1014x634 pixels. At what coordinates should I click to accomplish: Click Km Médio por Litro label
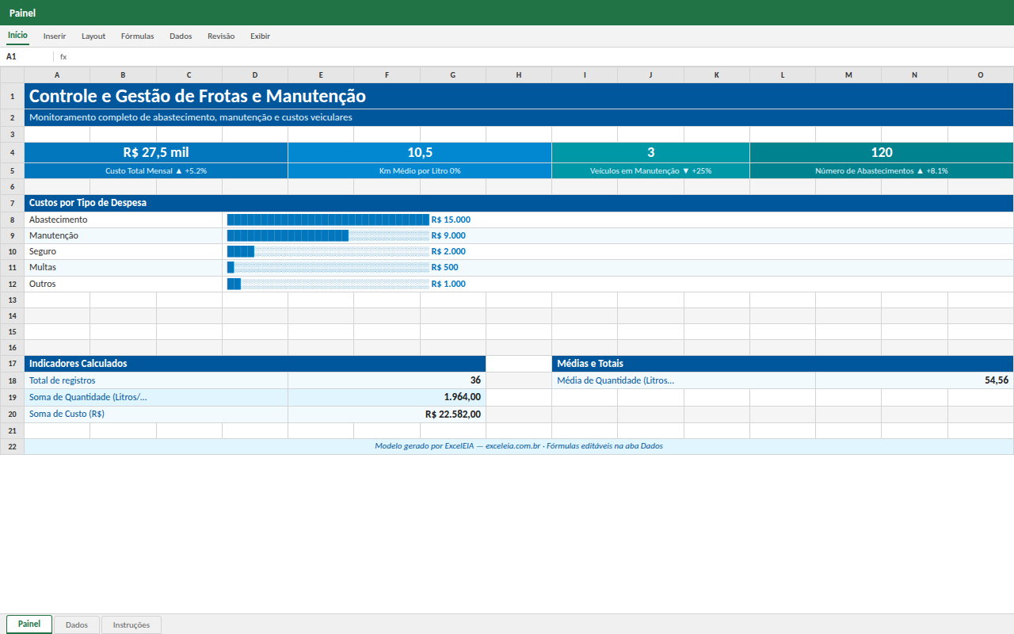click(420, 171)
